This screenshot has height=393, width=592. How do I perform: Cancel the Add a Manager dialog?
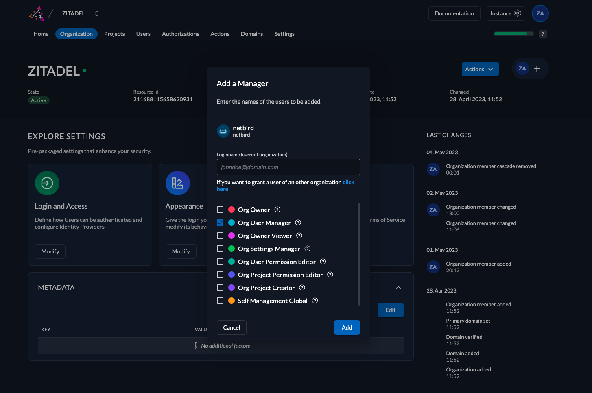point(232,327)
